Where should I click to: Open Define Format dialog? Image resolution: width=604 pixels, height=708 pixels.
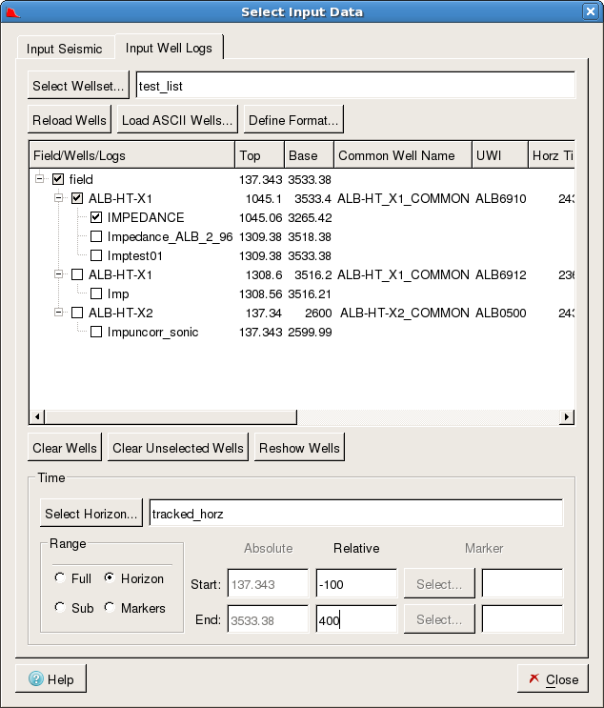[293, 120]
